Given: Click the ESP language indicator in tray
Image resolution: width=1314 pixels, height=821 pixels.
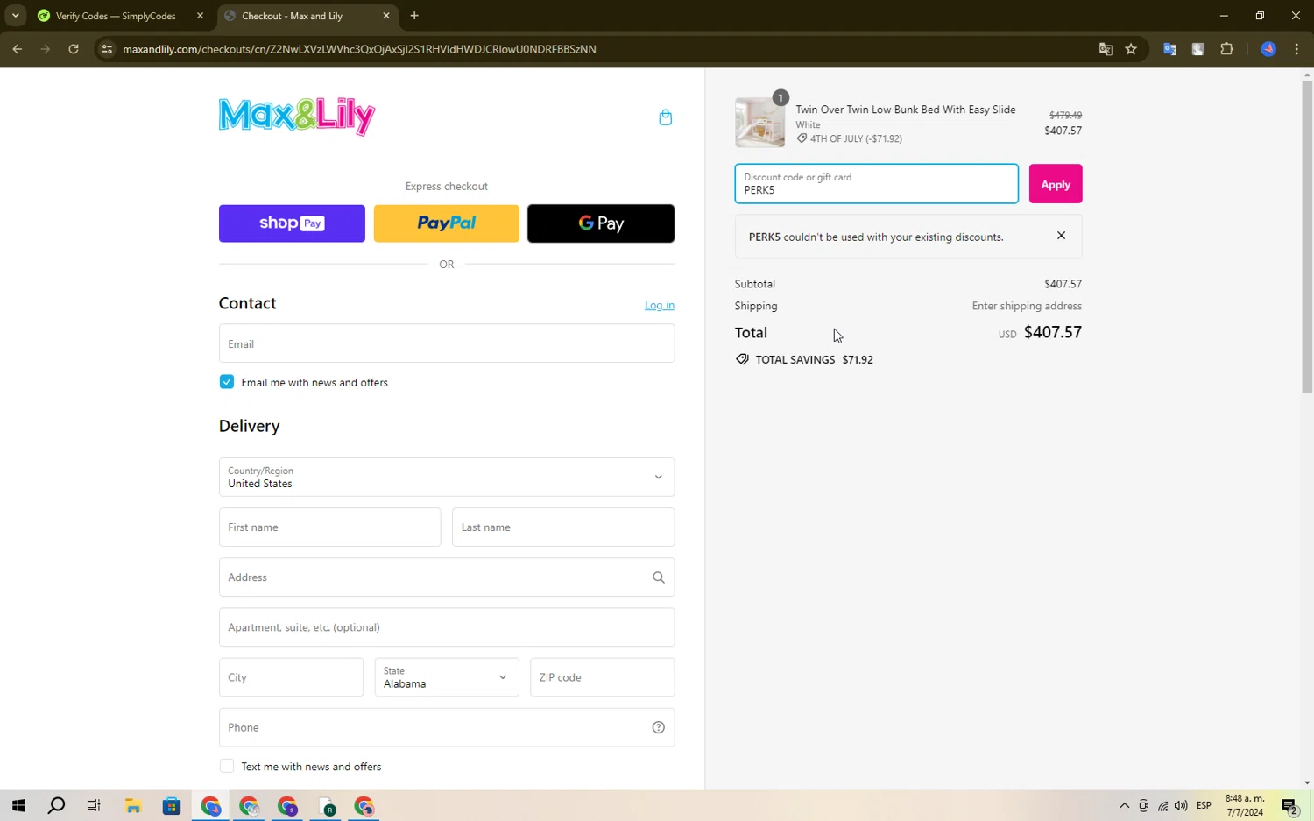Looking at the screenshot, I should tap(1204, 806).
